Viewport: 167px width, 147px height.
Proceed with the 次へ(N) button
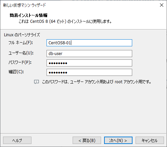(x=118, y=140)
